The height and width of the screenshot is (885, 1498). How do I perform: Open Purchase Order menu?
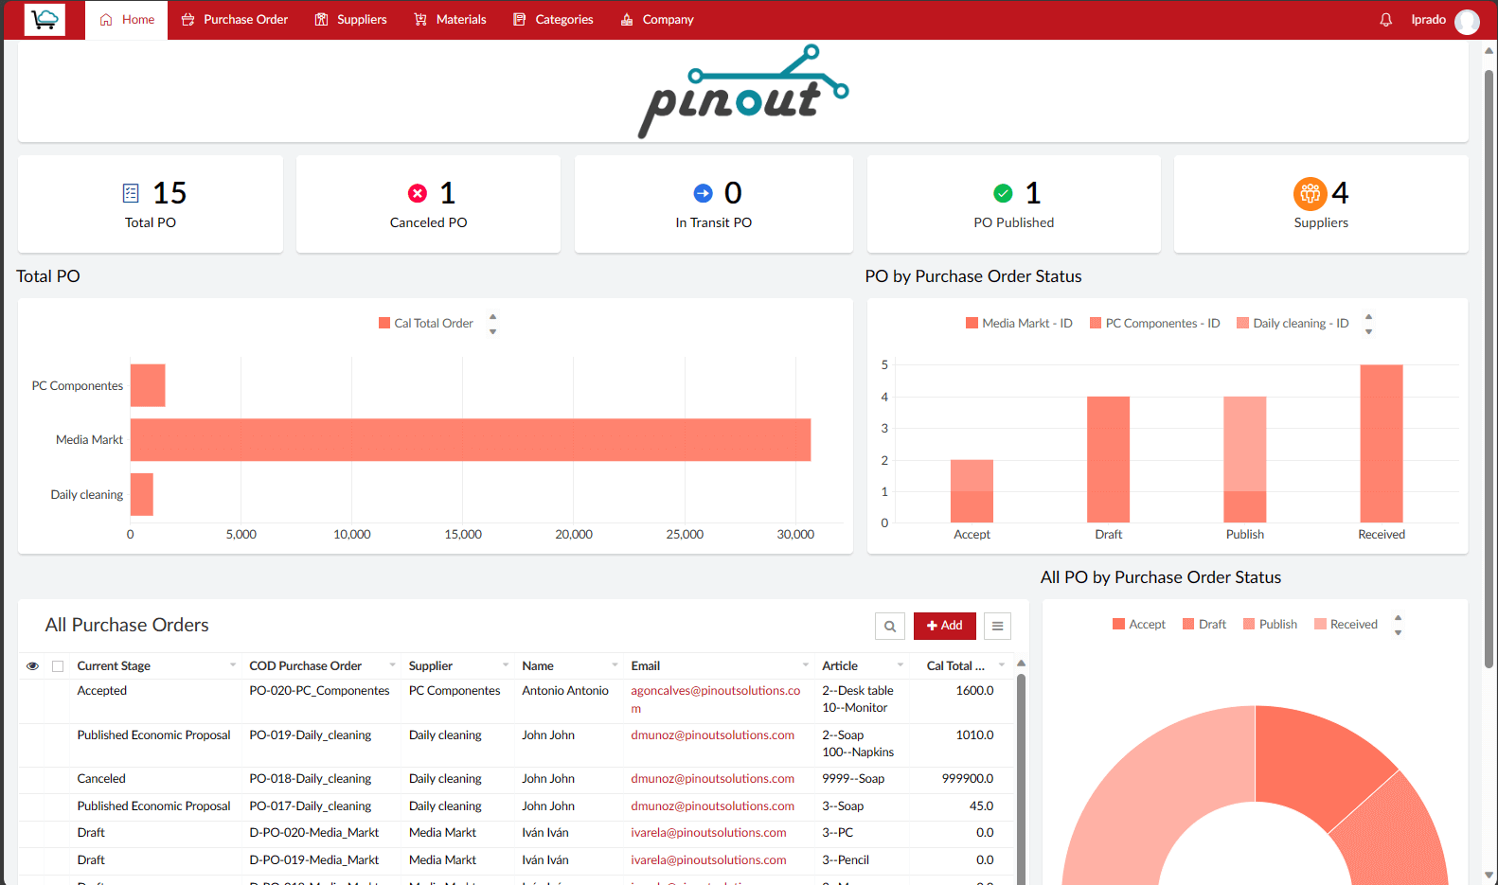[235, 20]
